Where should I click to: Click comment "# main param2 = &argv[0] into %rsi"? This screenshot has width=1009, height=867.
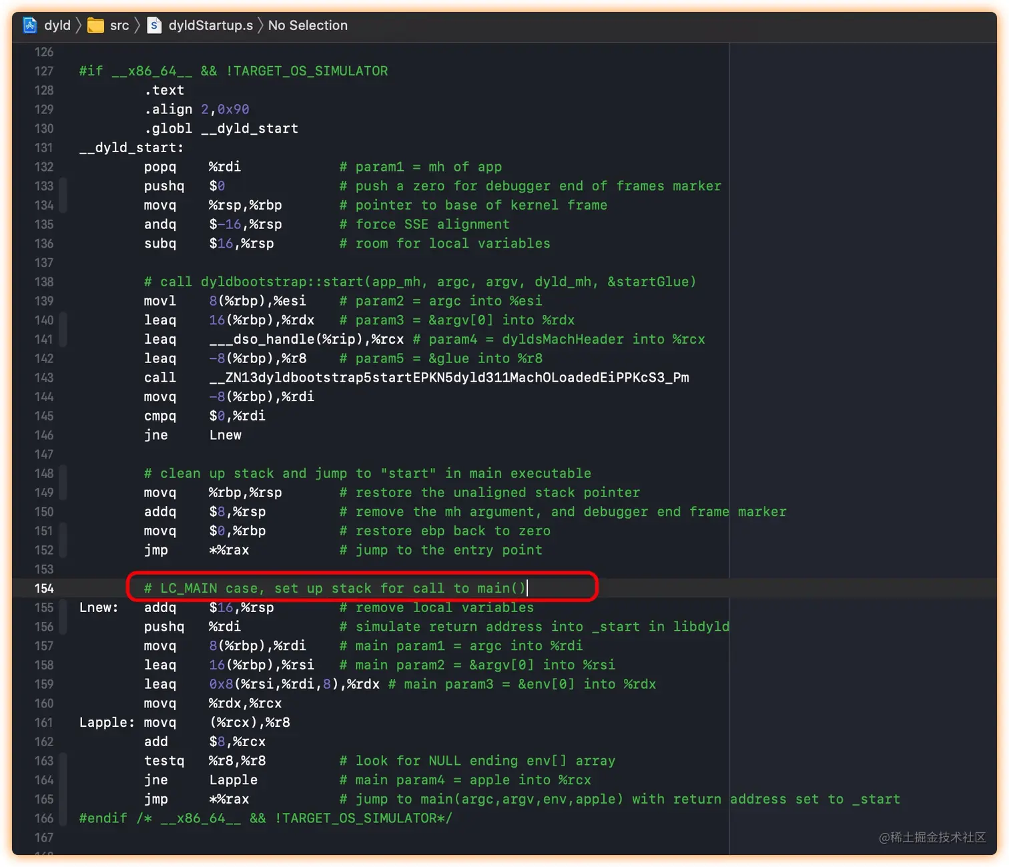coord(477,665)
